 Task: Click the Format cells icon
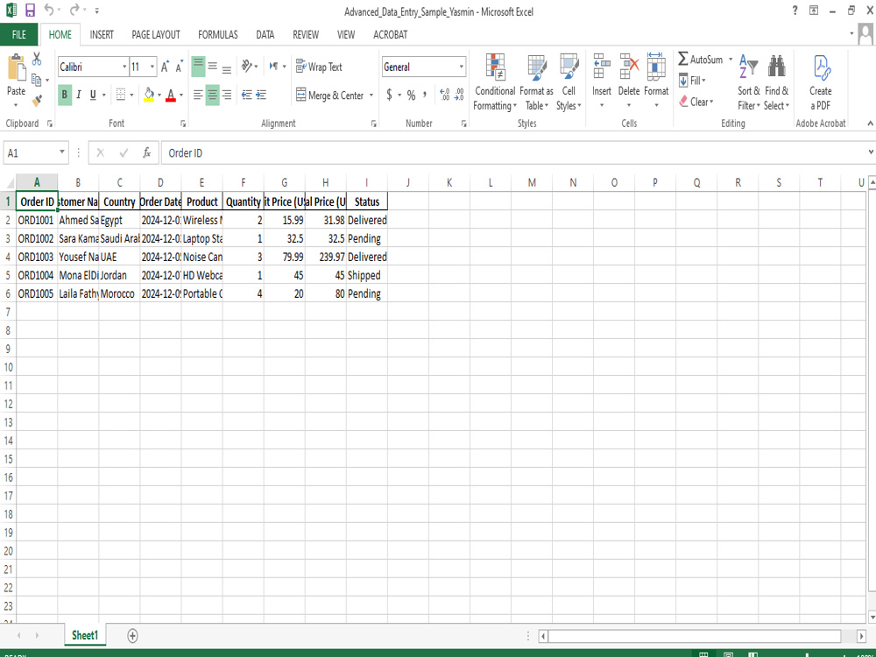click(656, 66)
